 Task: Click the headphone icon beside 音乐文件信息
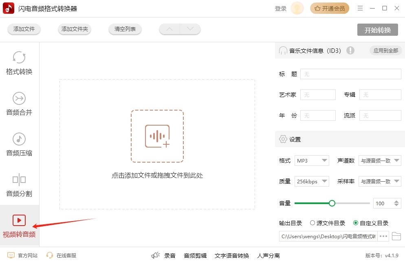tap(283, 50)
